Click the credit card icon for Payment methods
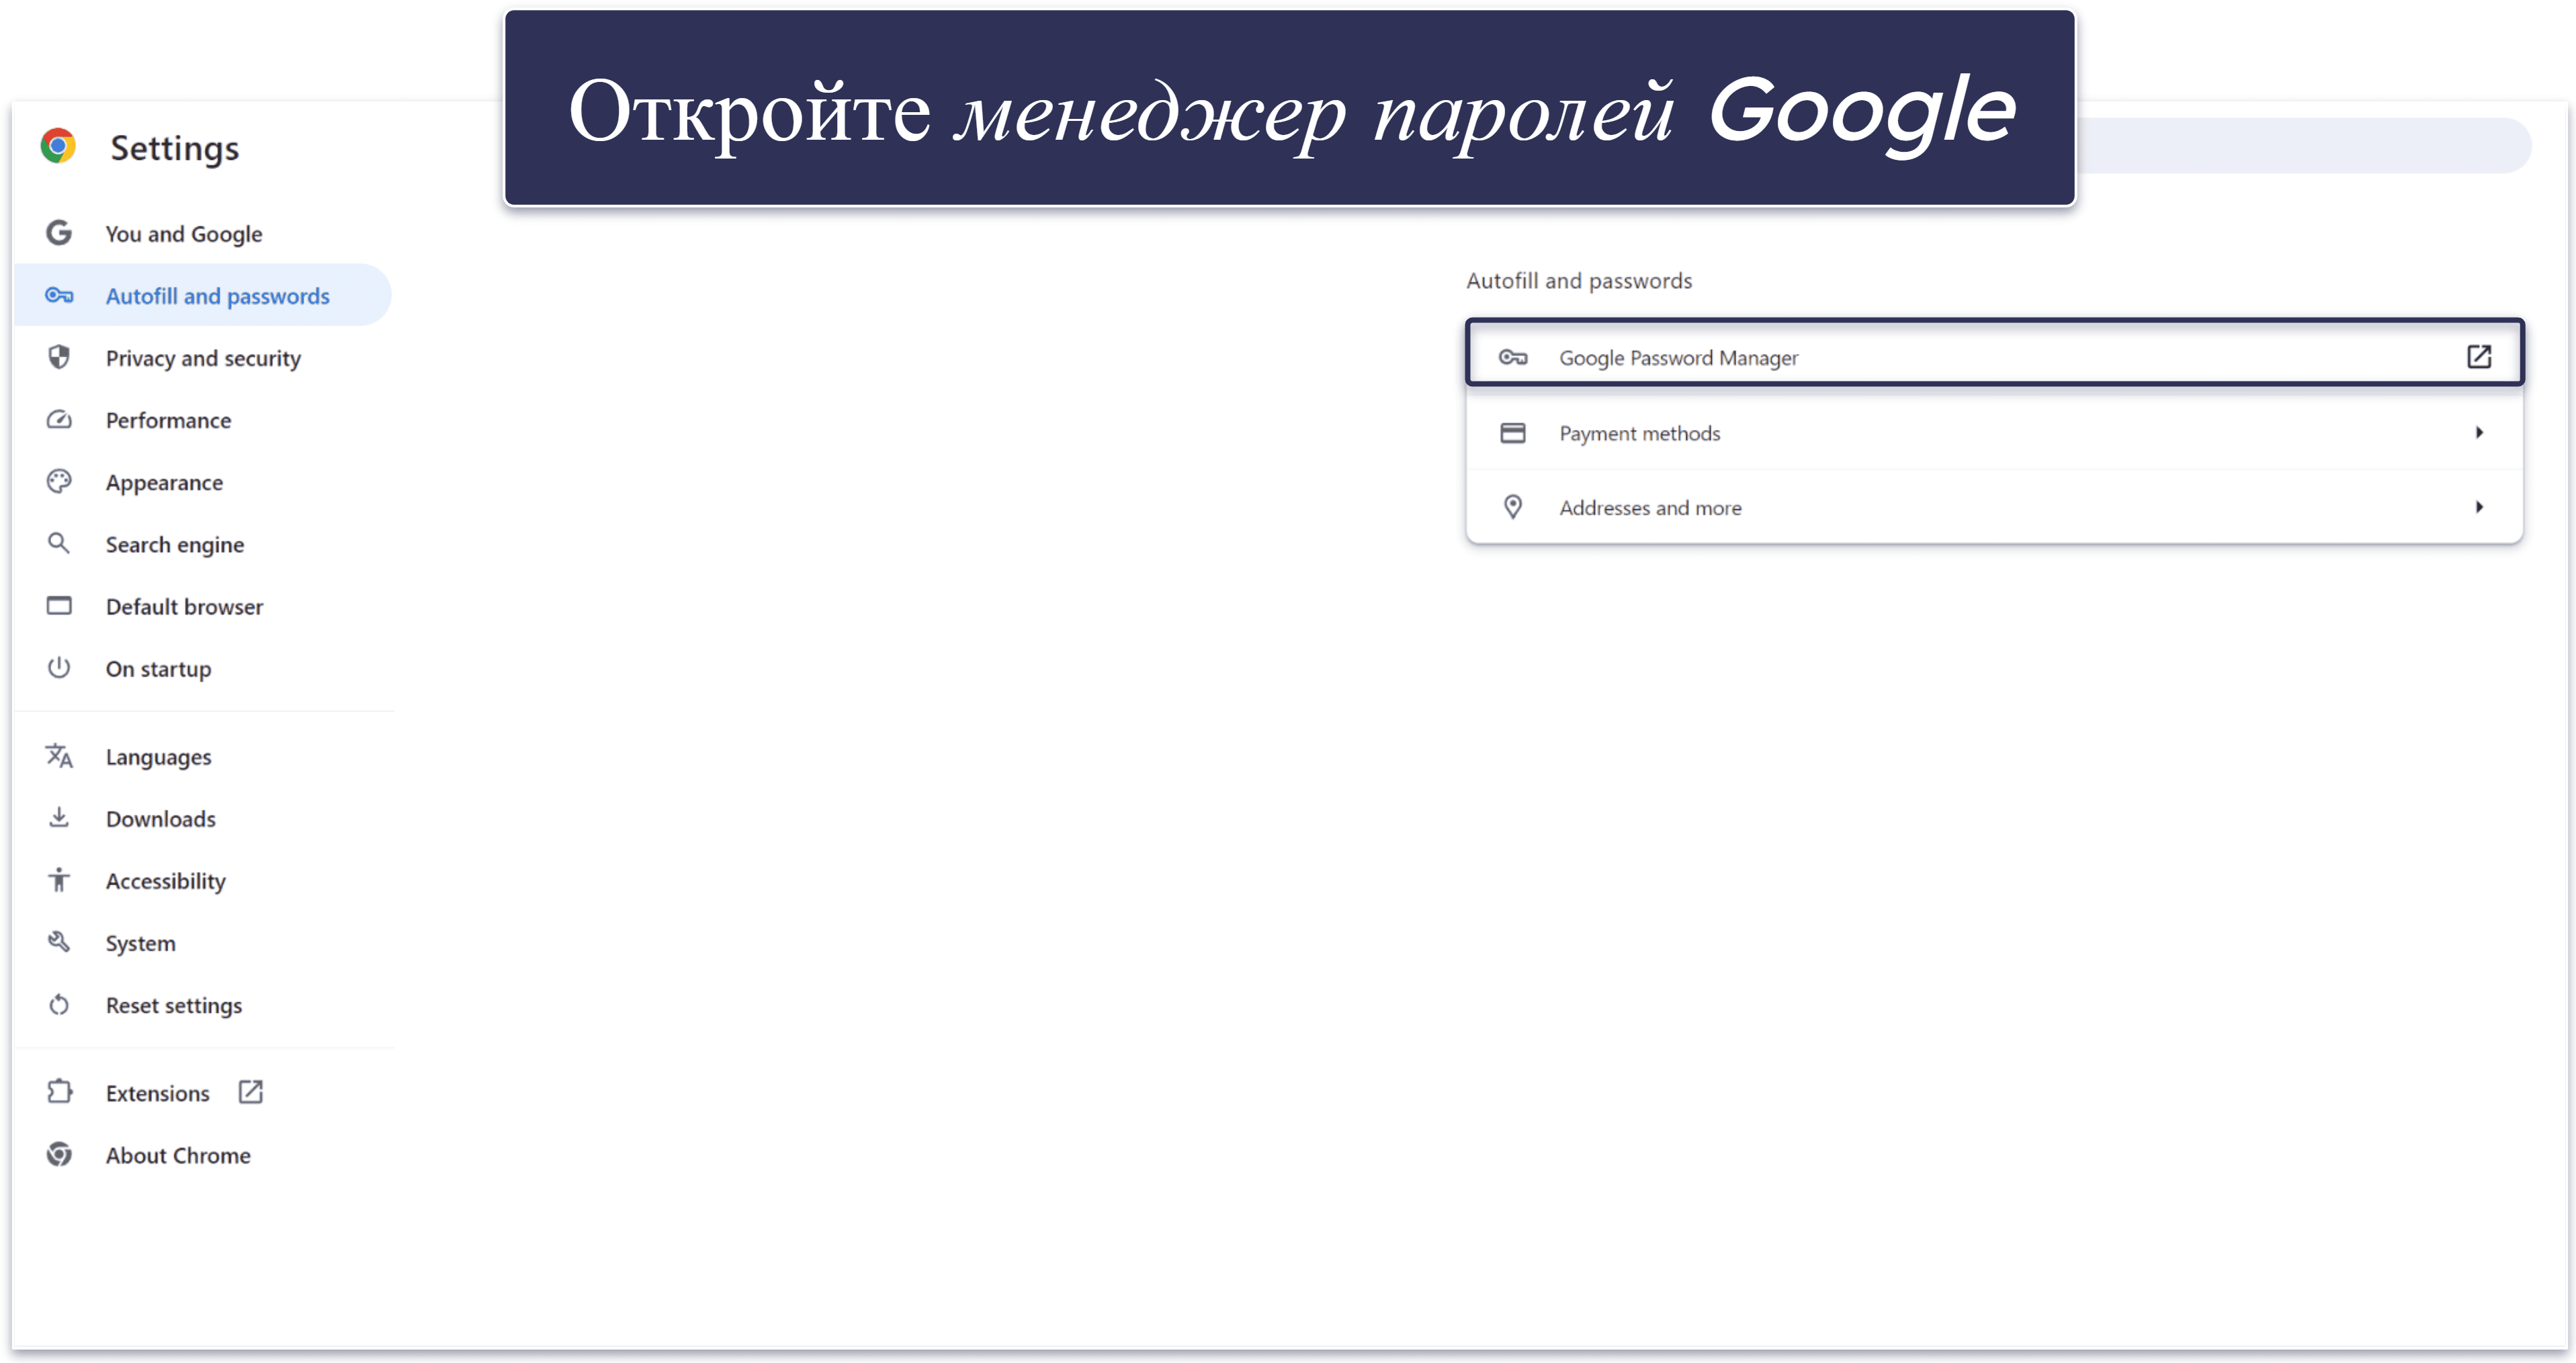 (1512, 432)
